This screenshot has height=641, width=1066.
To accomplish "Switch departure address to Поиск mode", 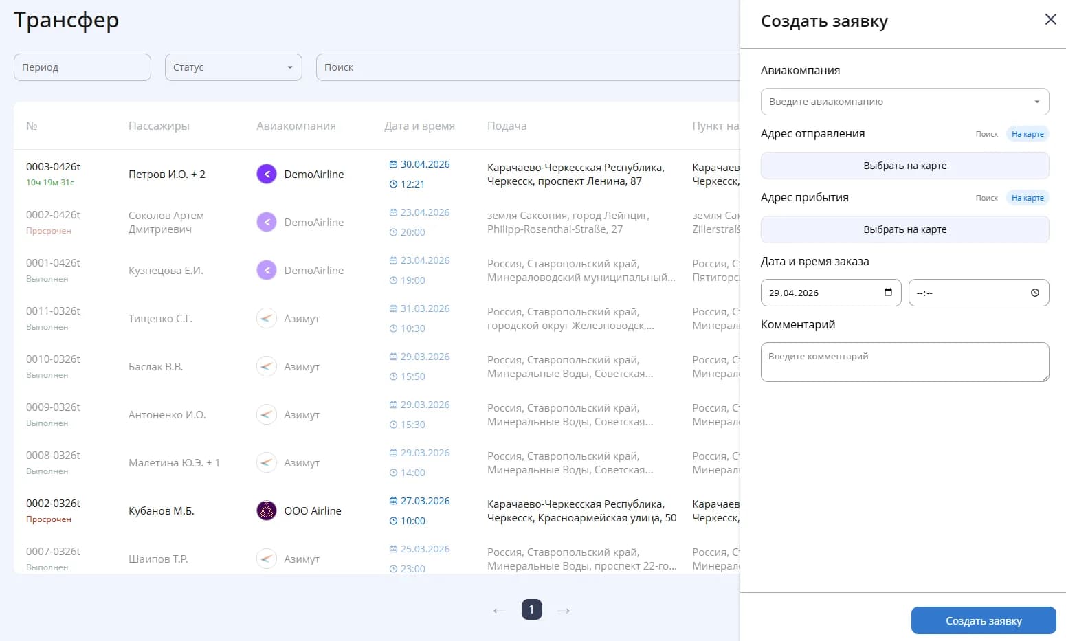I will point(986,134).
